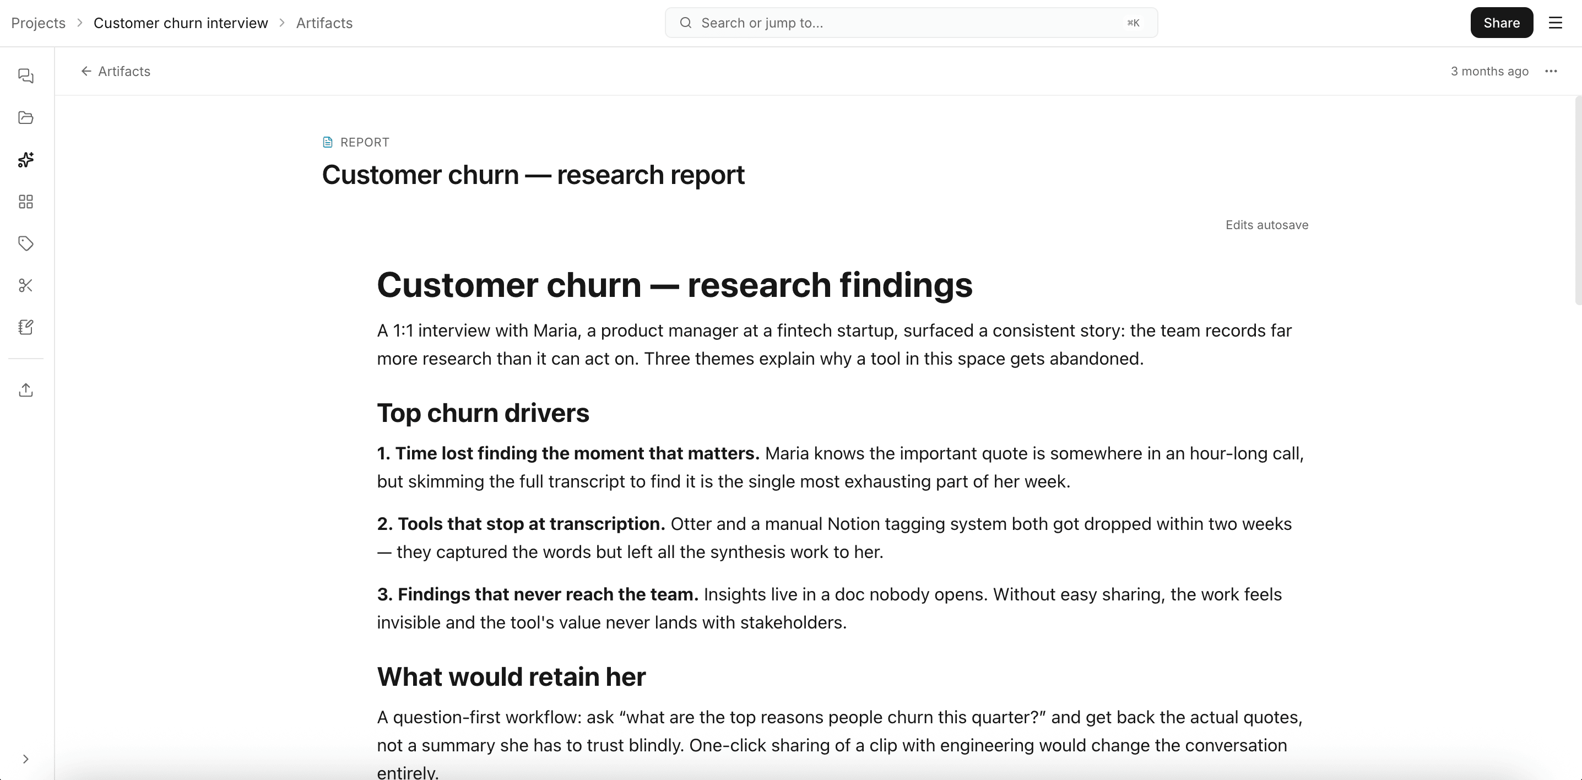The image size is (1582, 780).
Task: Go back via the Artifacts arrow link
Action: click(x=116, y=71)
